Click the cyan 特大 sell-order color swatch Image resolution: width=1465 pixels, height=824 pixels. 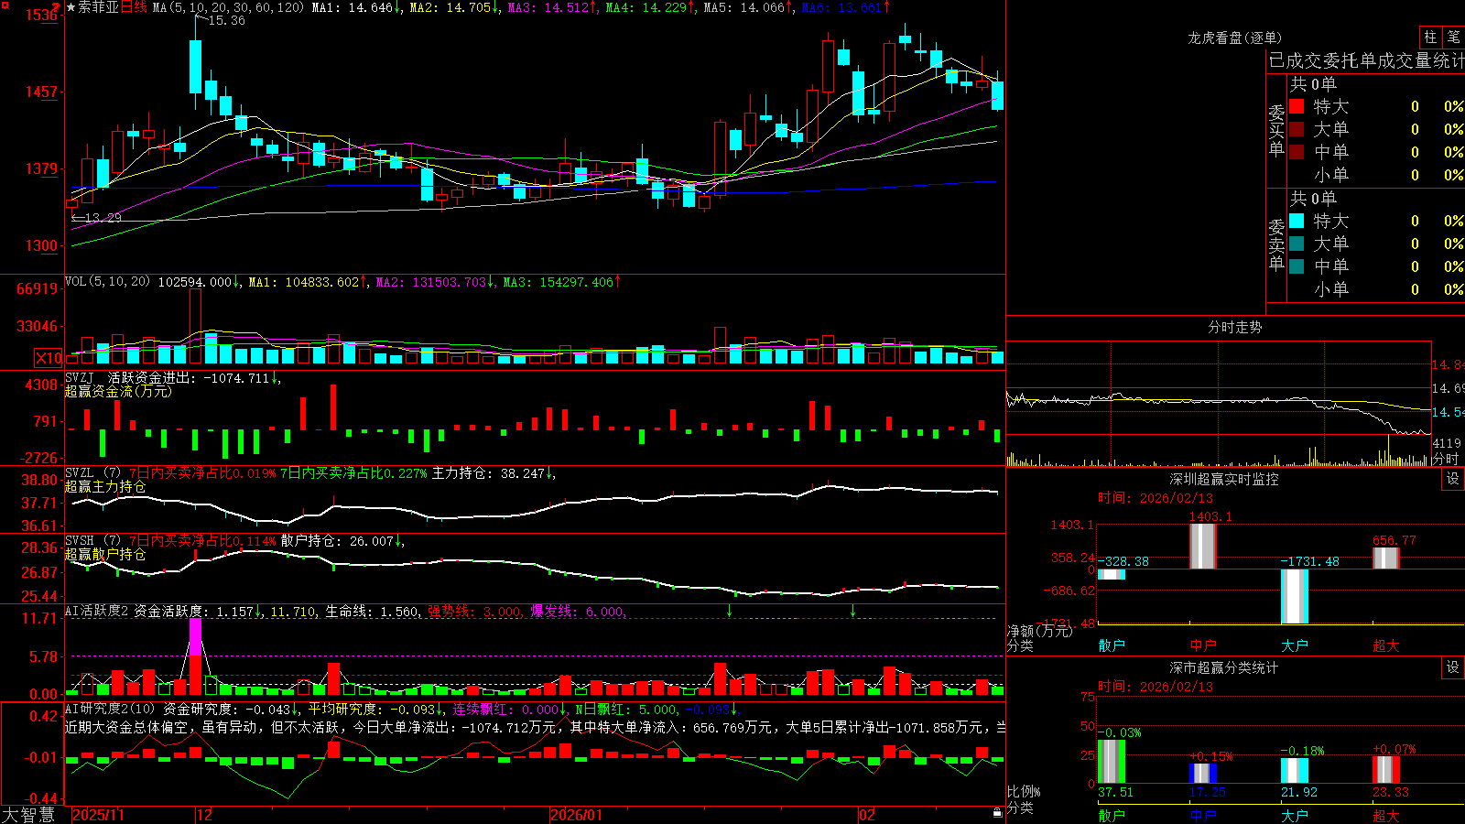click(1297, 221)
